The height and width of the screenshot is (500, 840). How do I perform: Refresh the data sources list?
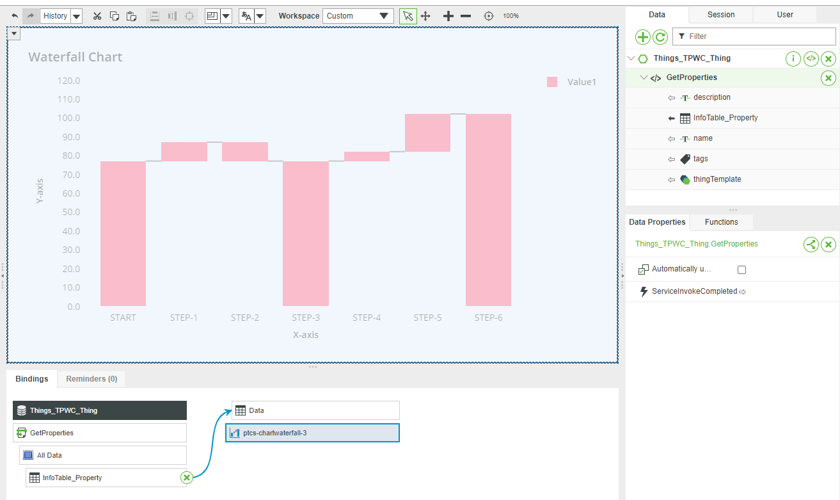[660, 37]
